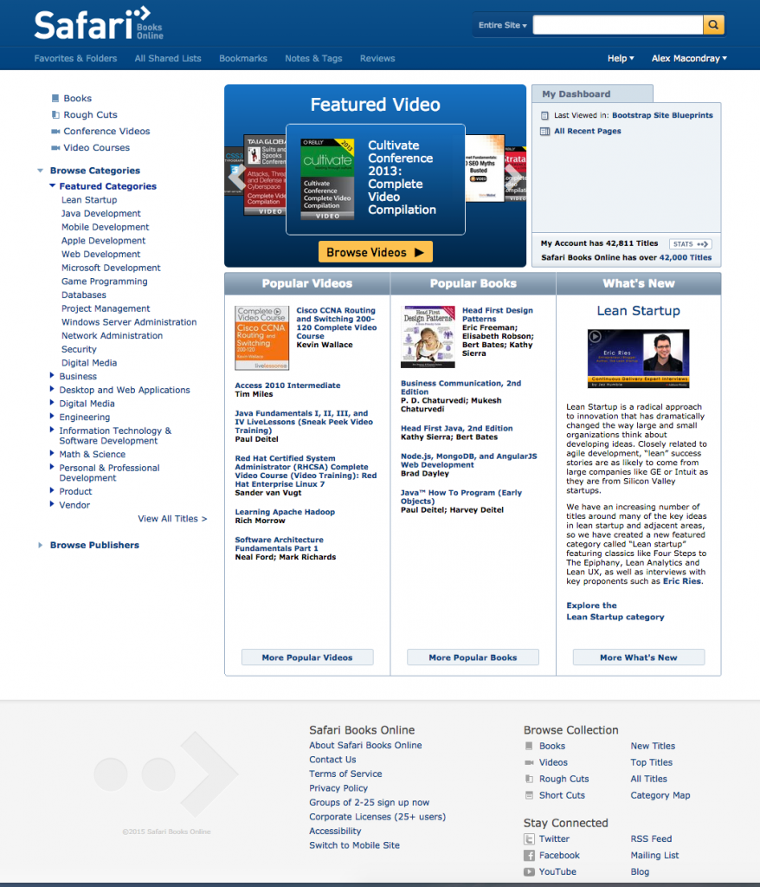The image size is (760, 887).
Task: Expand the Digital Media category arrow
Action: (x=52, y=403)
